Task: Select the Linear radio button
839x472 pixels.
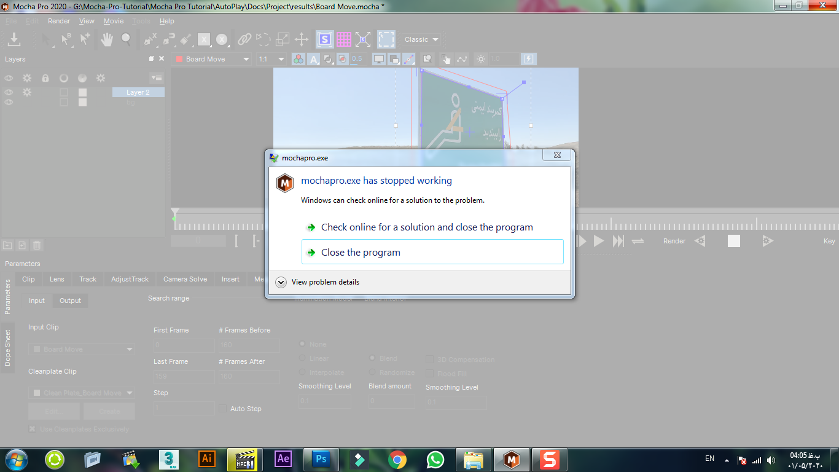Action: click(x=302, y=358)
